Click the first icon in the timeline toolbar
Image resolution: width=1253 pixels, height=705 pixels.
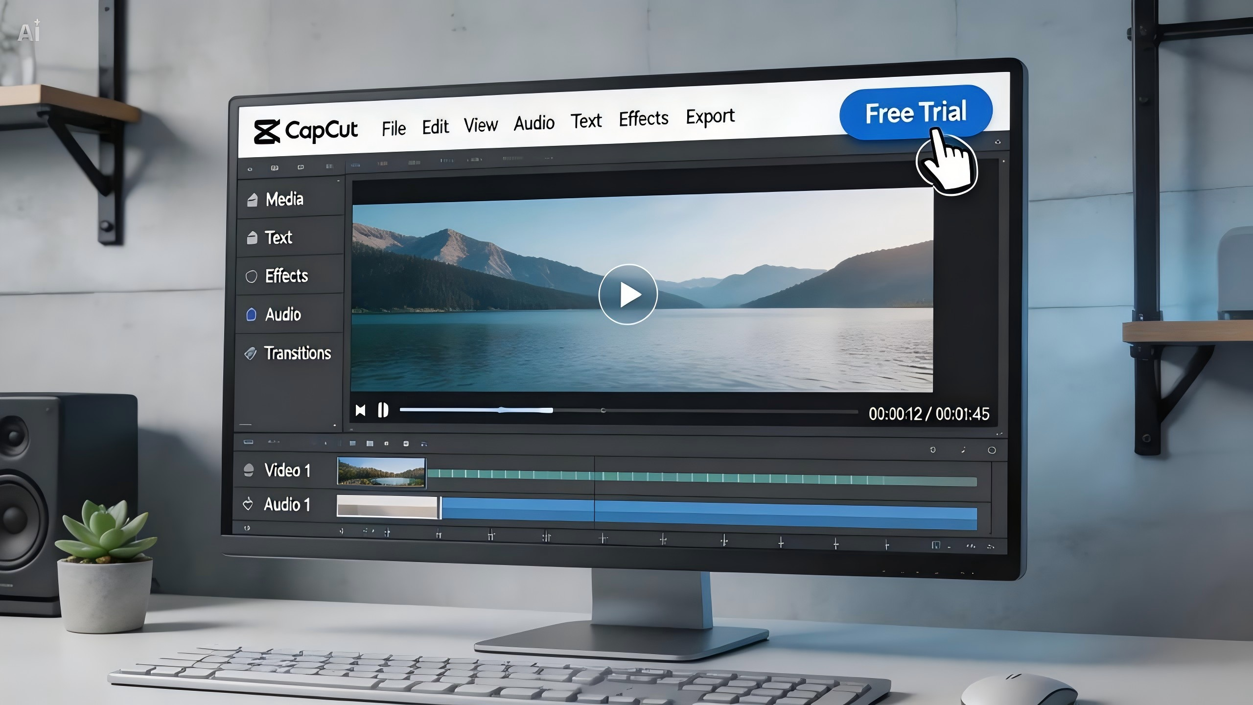pos(249,442)
